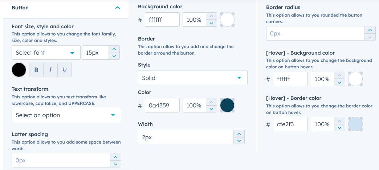
Task: Decrease font size with down arrow
Action: (114, 56)
